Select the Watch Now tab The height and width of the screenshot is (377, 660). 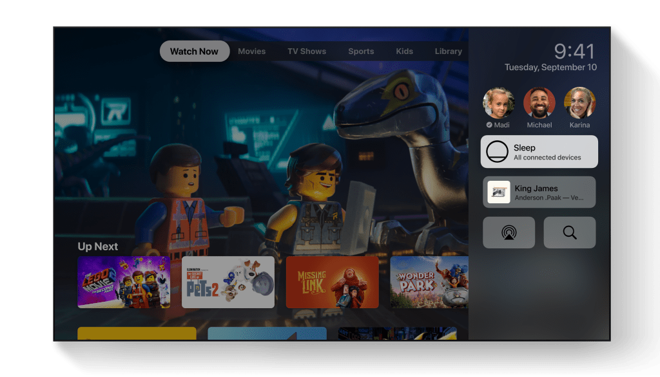click(194, 51)
